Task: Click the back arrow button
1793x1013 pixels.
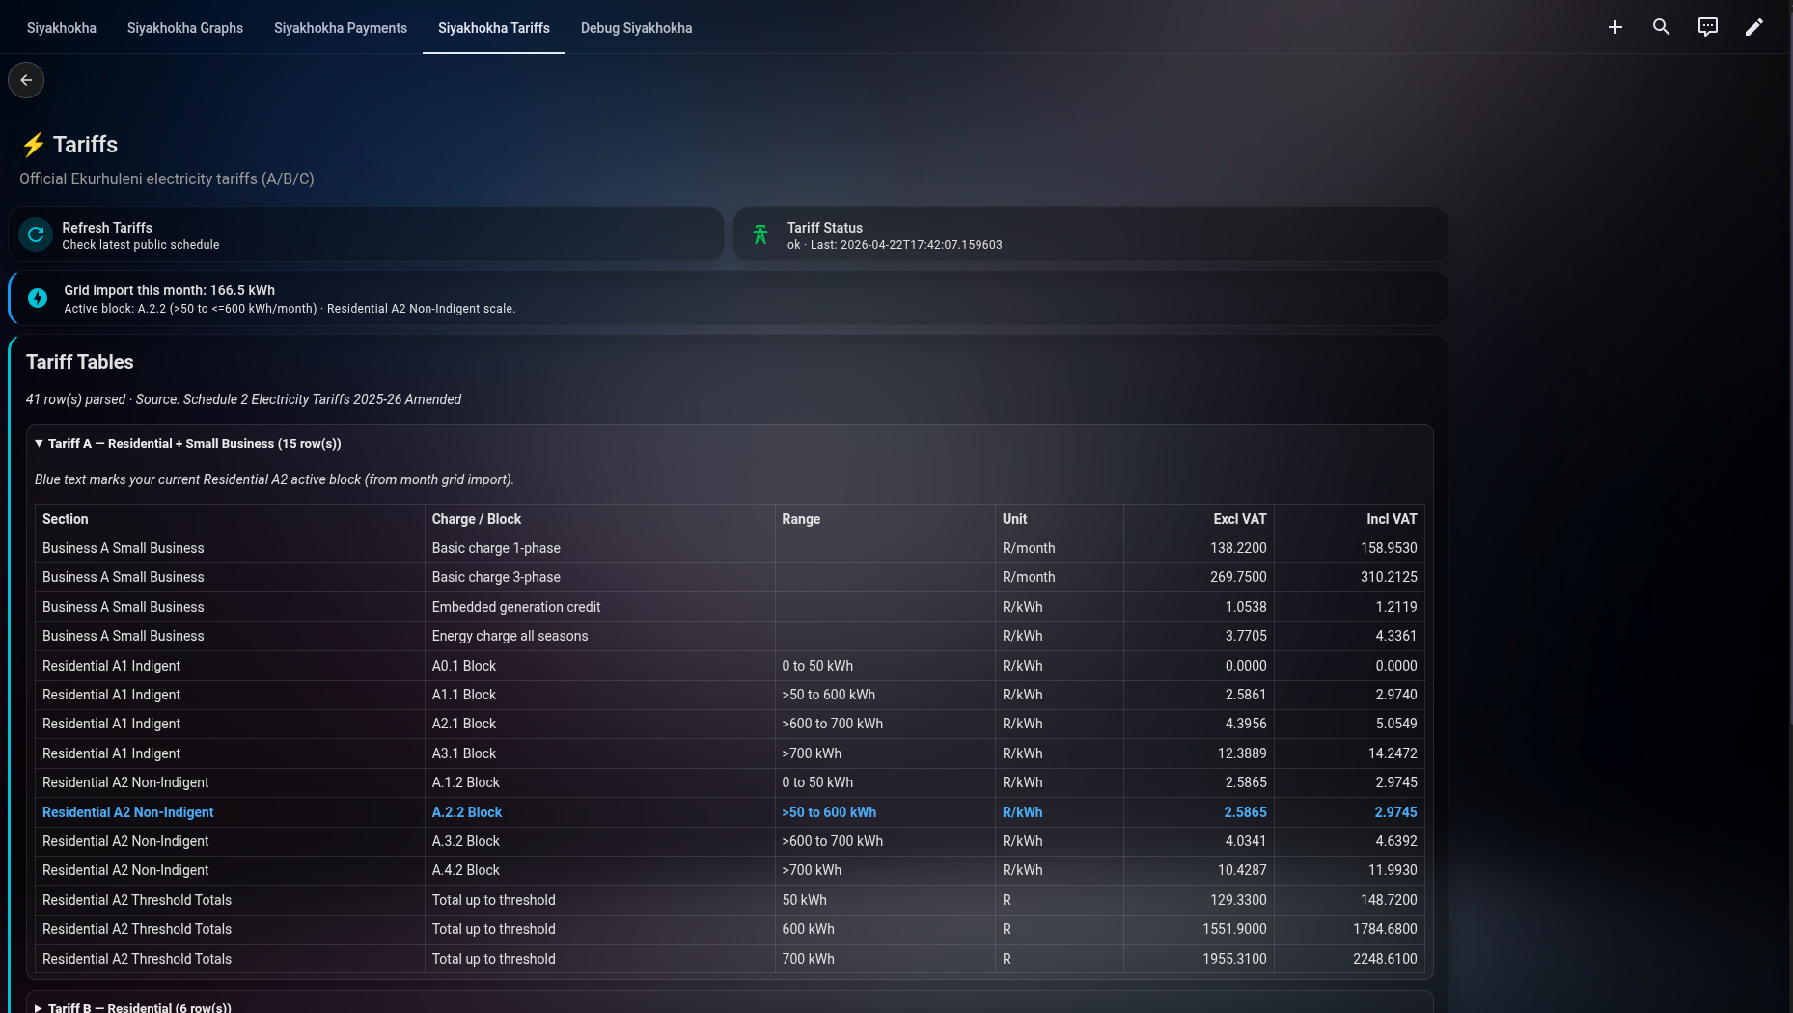Action: coord(26,80)
